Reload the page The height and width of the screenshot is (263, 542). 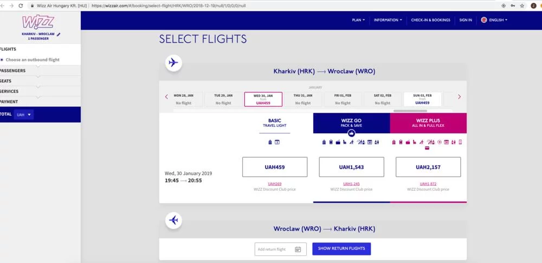(x=21, y=5)
